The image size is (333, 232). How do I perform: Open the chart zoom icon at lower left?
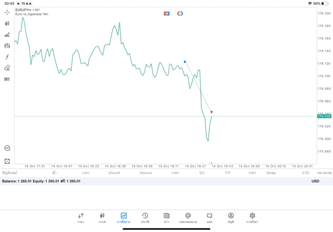[7, 148]
